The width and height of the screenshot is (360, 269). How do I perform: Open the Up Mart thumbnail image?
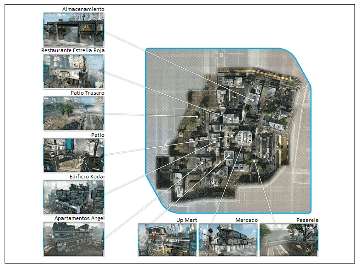click(x=167, y=240)
